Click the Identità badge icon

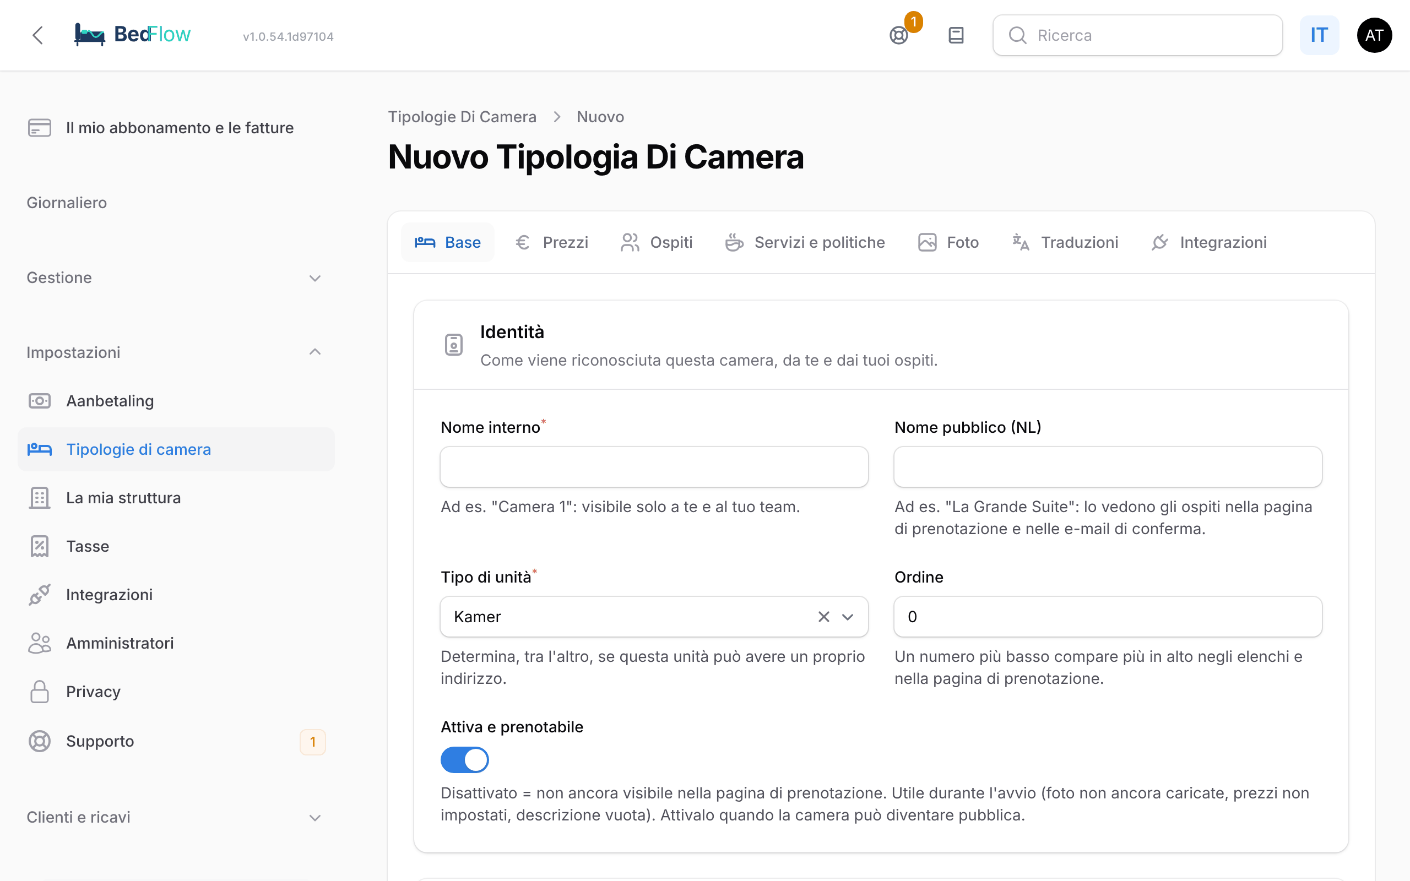[454, 345]
